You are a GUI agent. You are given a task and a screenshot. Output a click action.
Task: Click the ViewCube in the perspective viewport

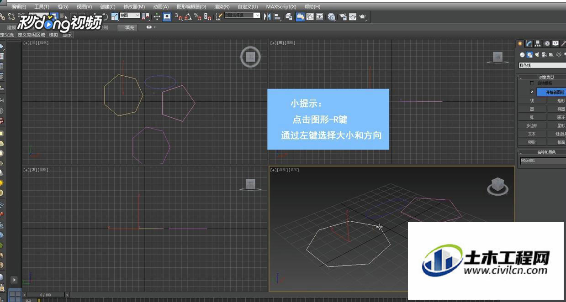coord(497,186)
